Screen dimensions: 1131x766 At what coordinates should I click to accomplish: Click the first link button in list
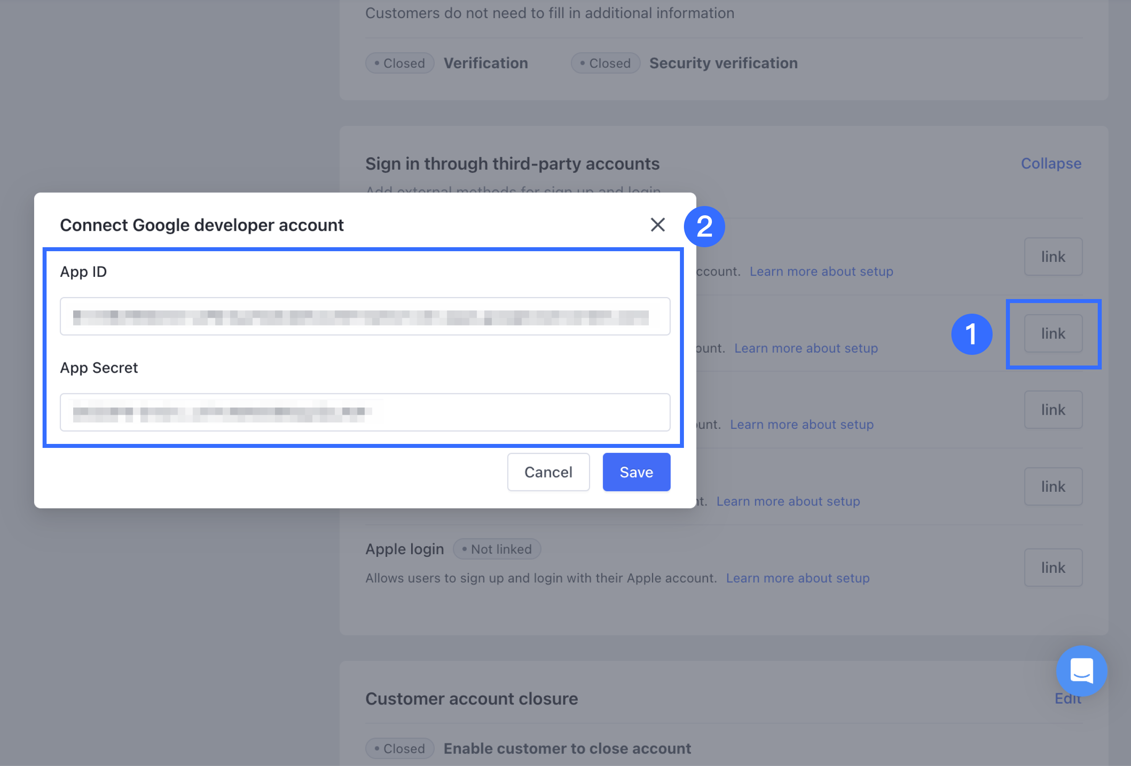1052,257
